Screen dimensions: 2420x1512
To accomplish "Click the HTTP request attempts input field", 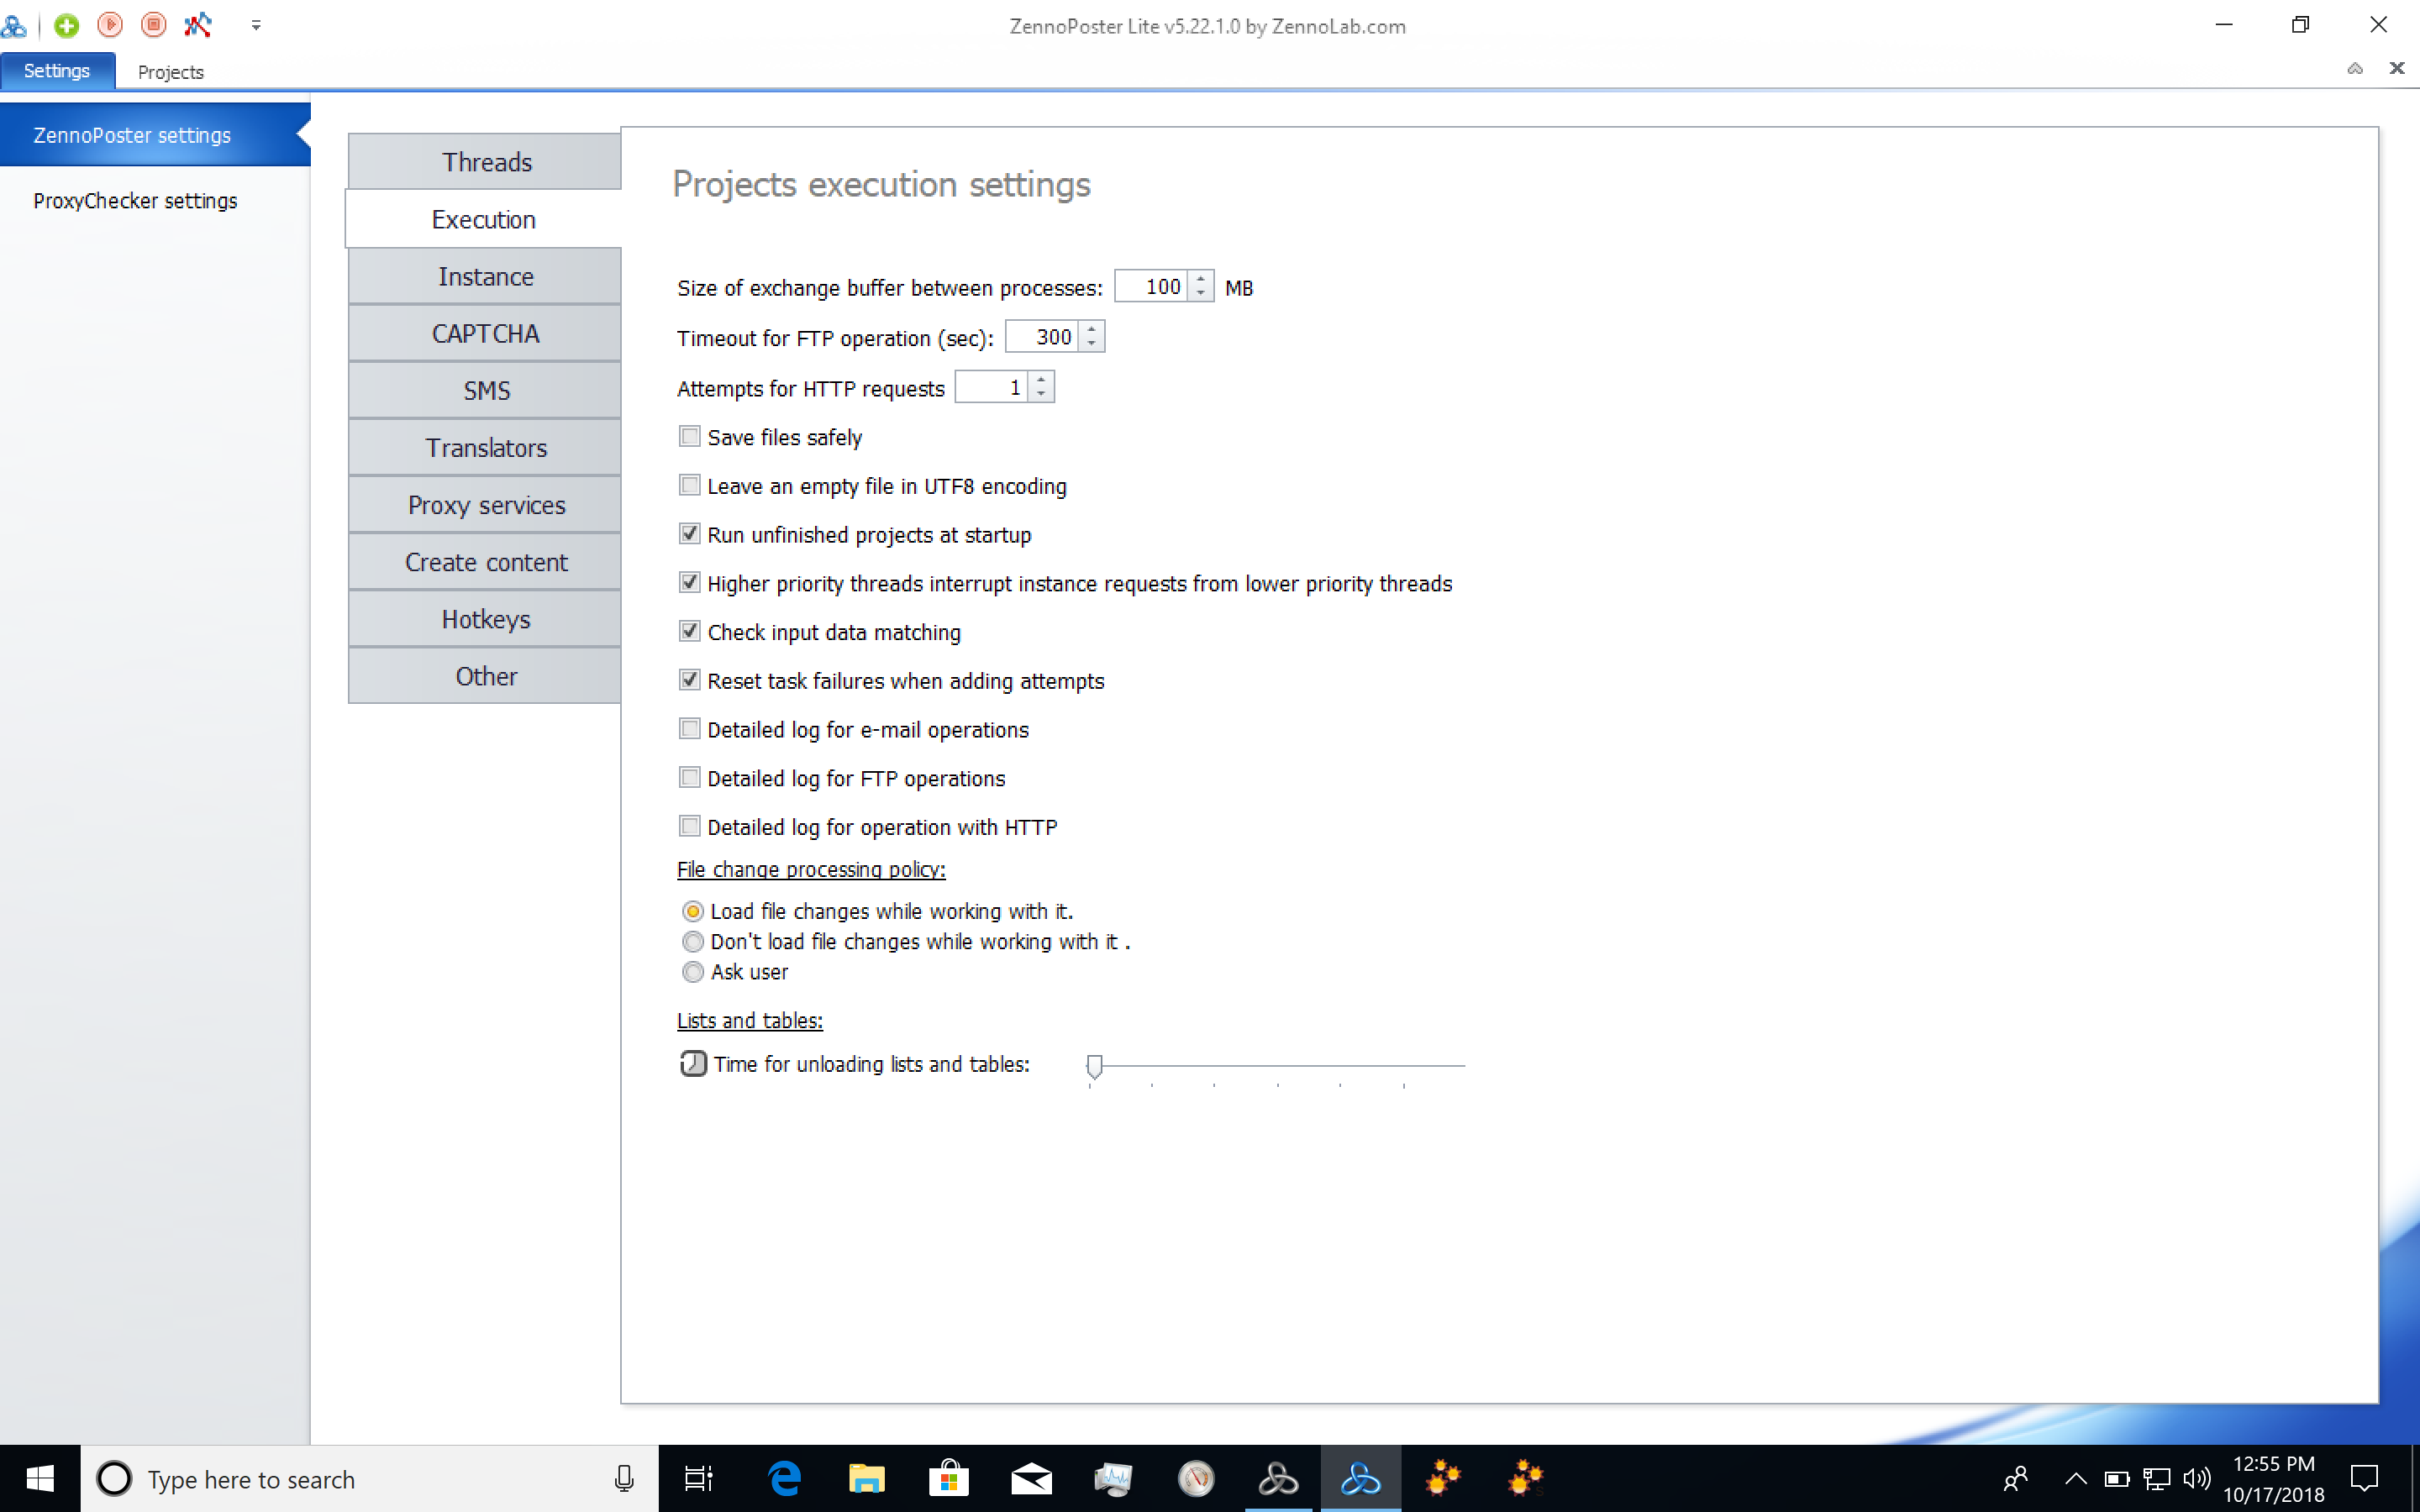I will 992,387.
